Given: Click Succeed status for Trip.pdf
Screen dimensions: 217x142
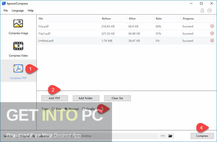Looking at the screenshot, I should coord(188,26).
